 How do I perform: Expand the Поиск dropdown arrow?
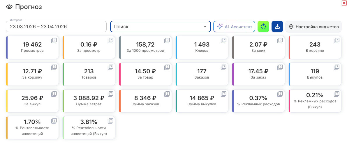[205, 27]
